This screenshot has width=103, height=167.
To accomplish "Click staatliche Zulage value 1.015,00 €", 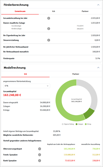I will coord(95,23).
